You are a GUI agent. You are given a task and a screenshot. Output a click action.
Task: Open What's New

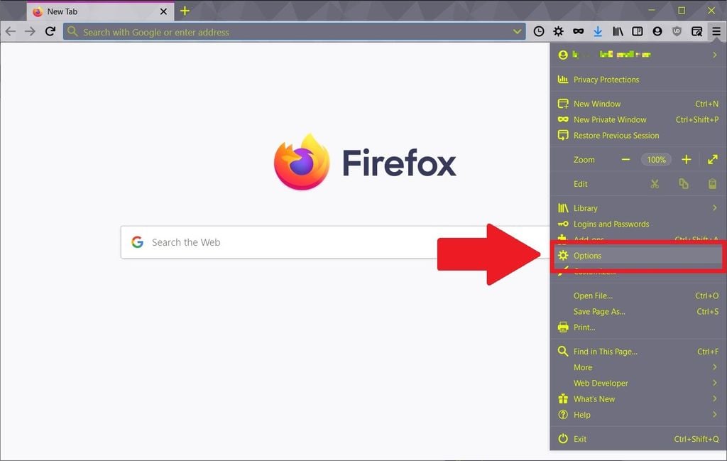click(x=638, y=399)
